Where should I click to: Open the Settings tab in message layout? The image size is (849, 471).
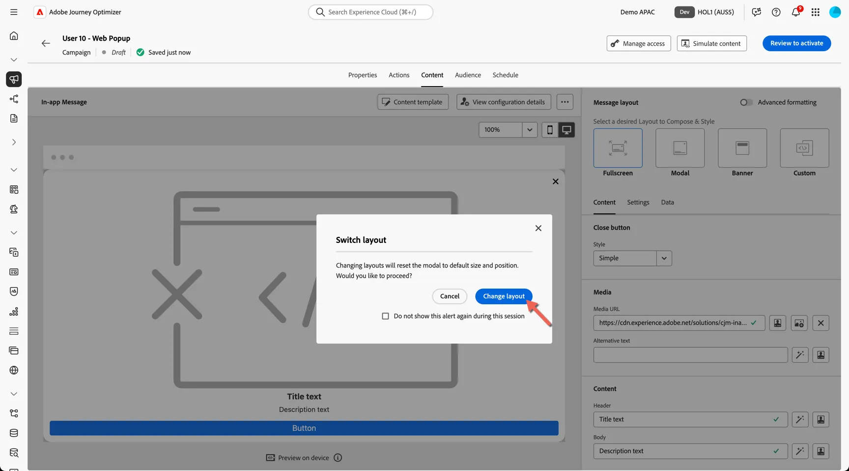[638, 203]
